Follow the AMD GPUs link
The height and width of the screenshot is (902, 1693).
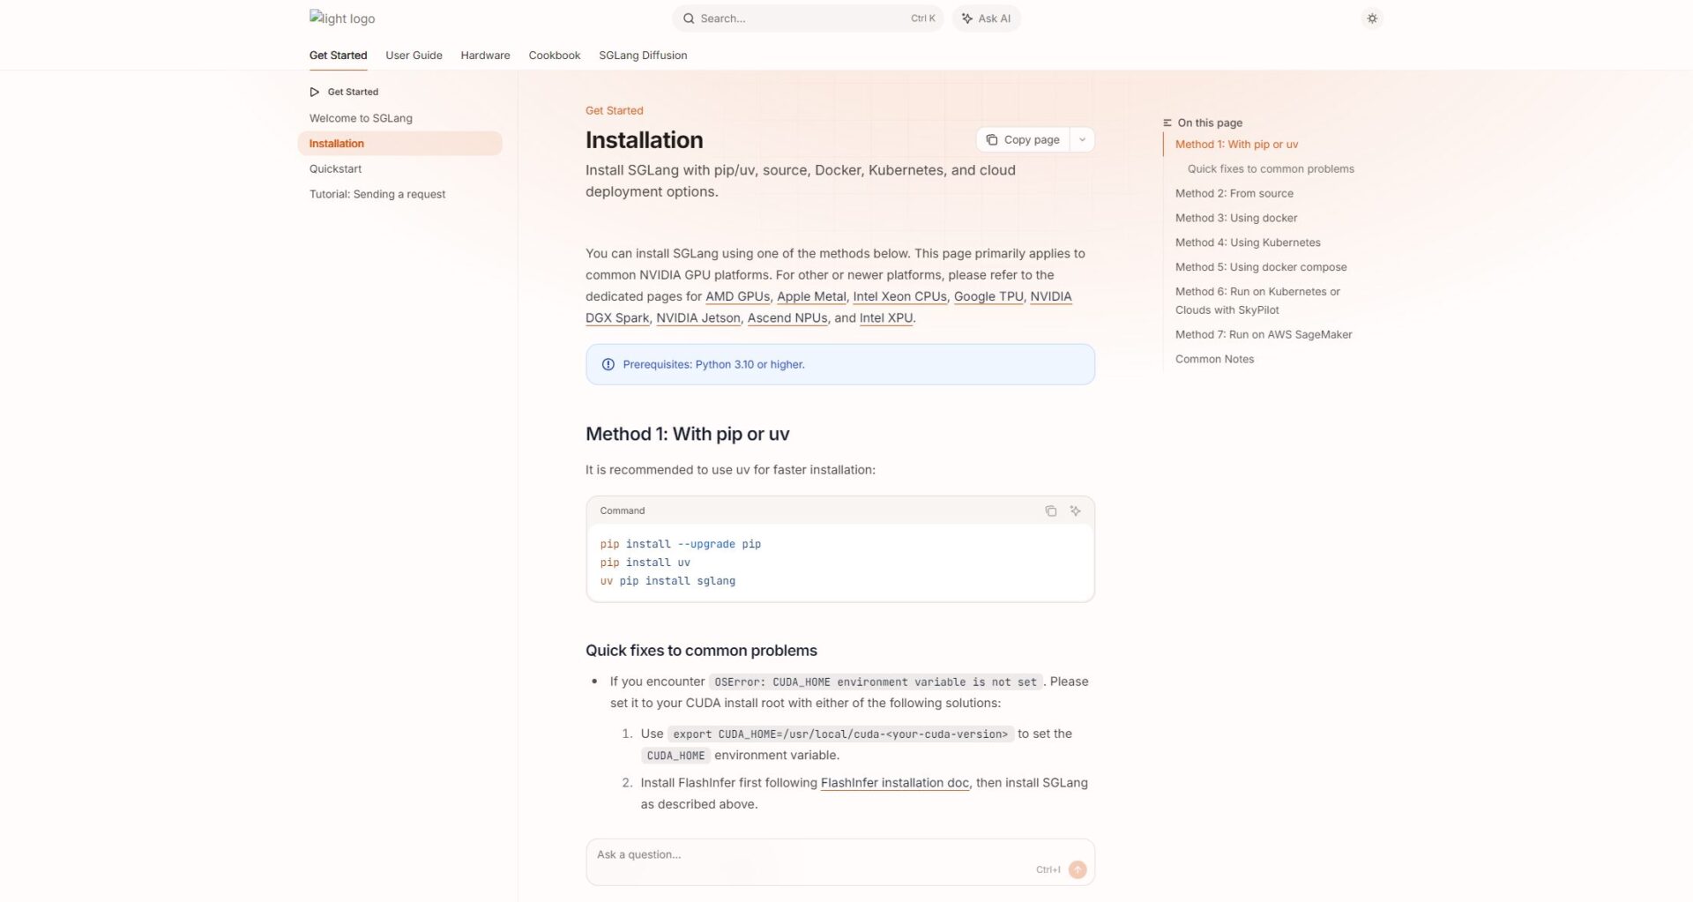point(737,297)
